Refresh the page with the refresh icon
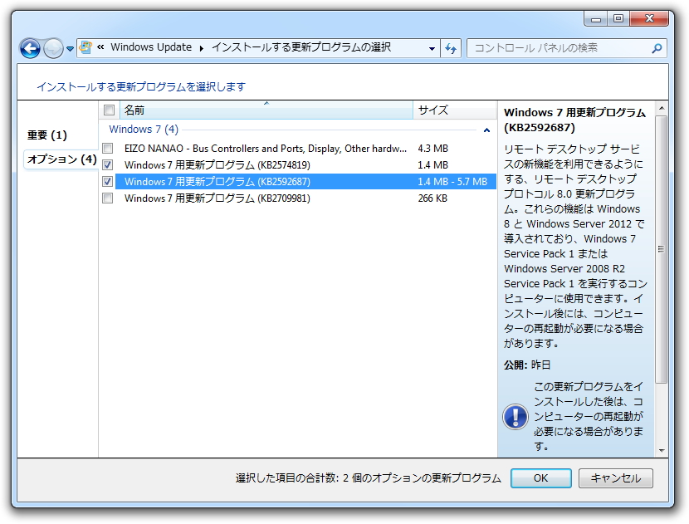 coord(449,48)
